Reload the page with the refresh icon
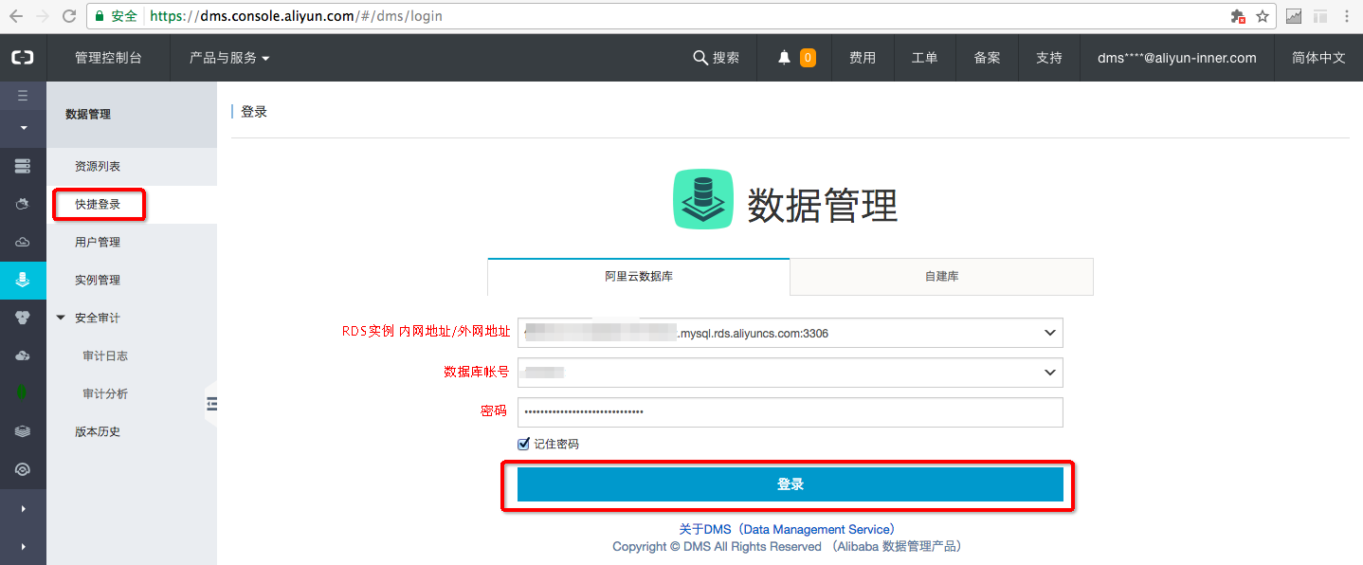1363x565 pixels. [x=68, y=16]
